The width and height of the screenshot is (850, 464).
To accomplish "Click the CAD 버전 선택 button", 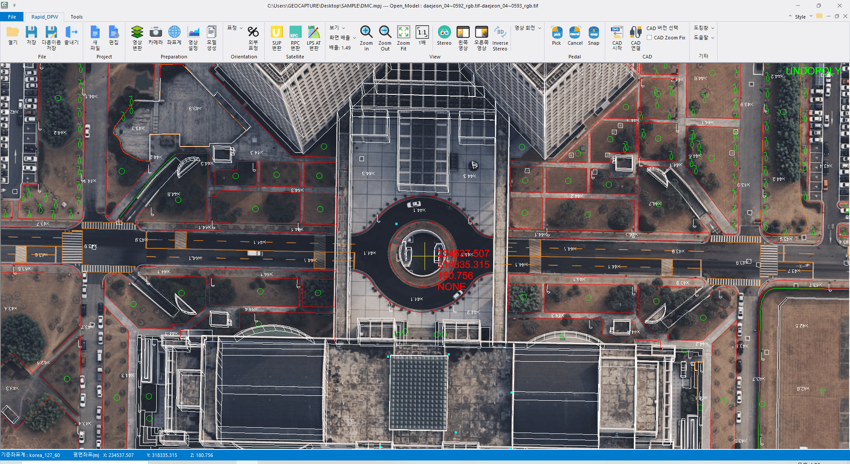I will pyautogui.click(x=662, y=28).
